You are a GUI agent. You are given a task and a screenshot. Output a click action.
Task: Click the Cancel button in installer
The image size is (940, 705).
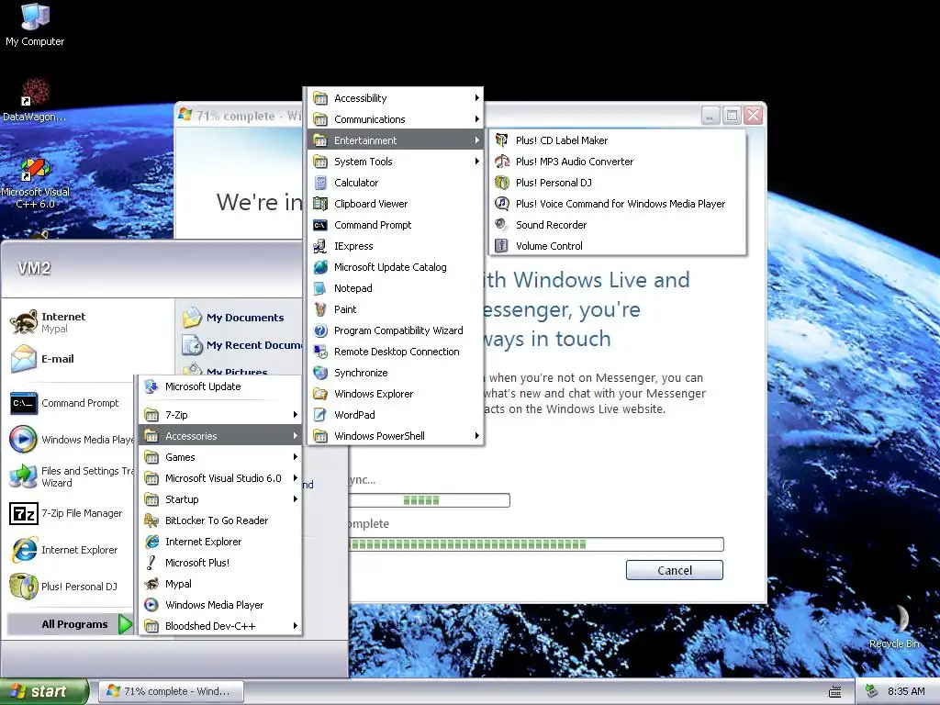tap(675, 570)
